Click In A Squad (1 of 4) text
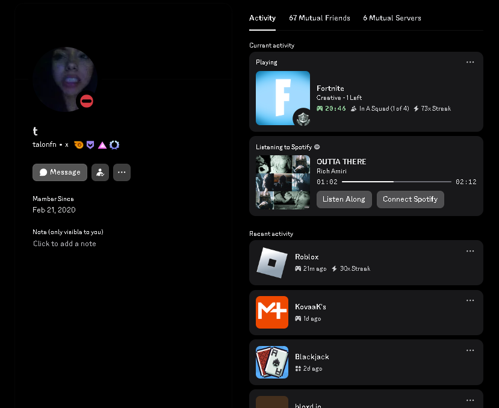This screenshot has height=408, width=499. pyautogui.click(x=384, y=108)
